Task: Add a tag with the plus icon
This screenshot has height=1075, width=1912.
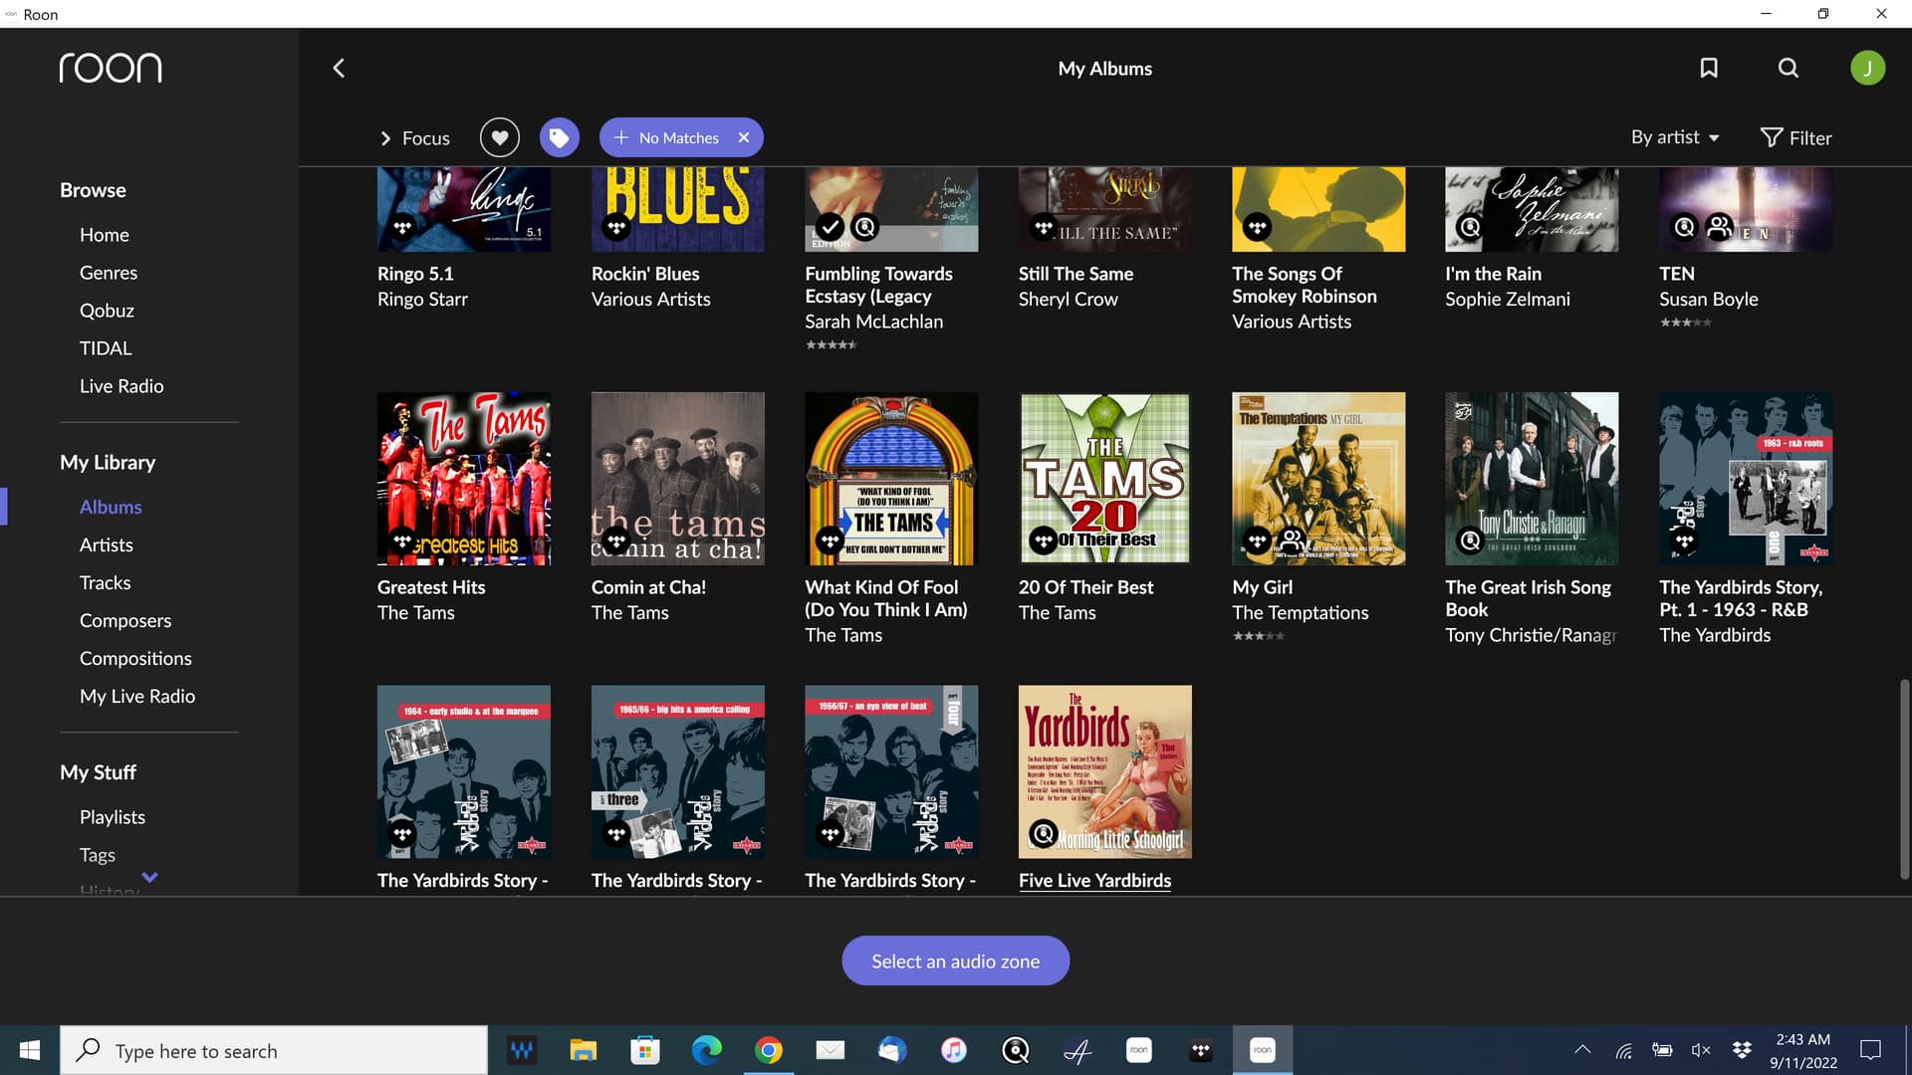Action: [621, 137]
